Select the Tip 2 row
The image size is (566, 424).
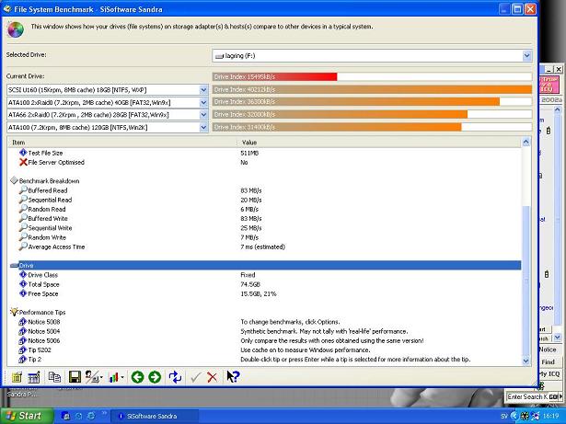pos(265,360)
